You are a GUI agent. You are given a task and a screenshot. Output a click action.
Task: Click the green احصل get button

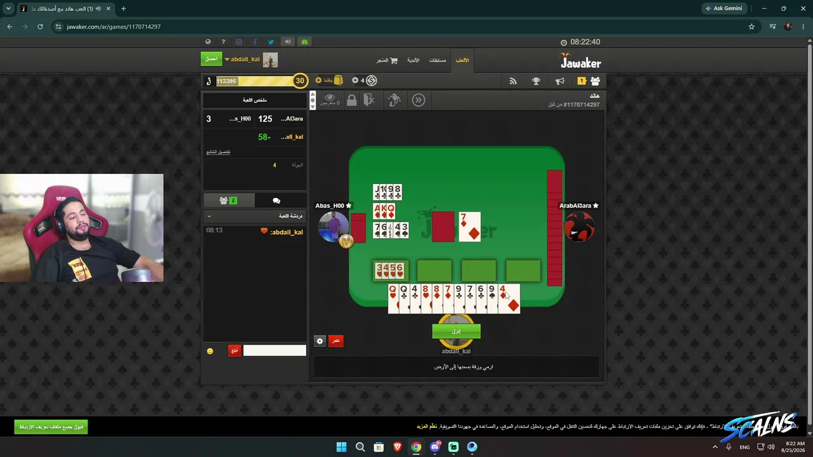(212, 59)
